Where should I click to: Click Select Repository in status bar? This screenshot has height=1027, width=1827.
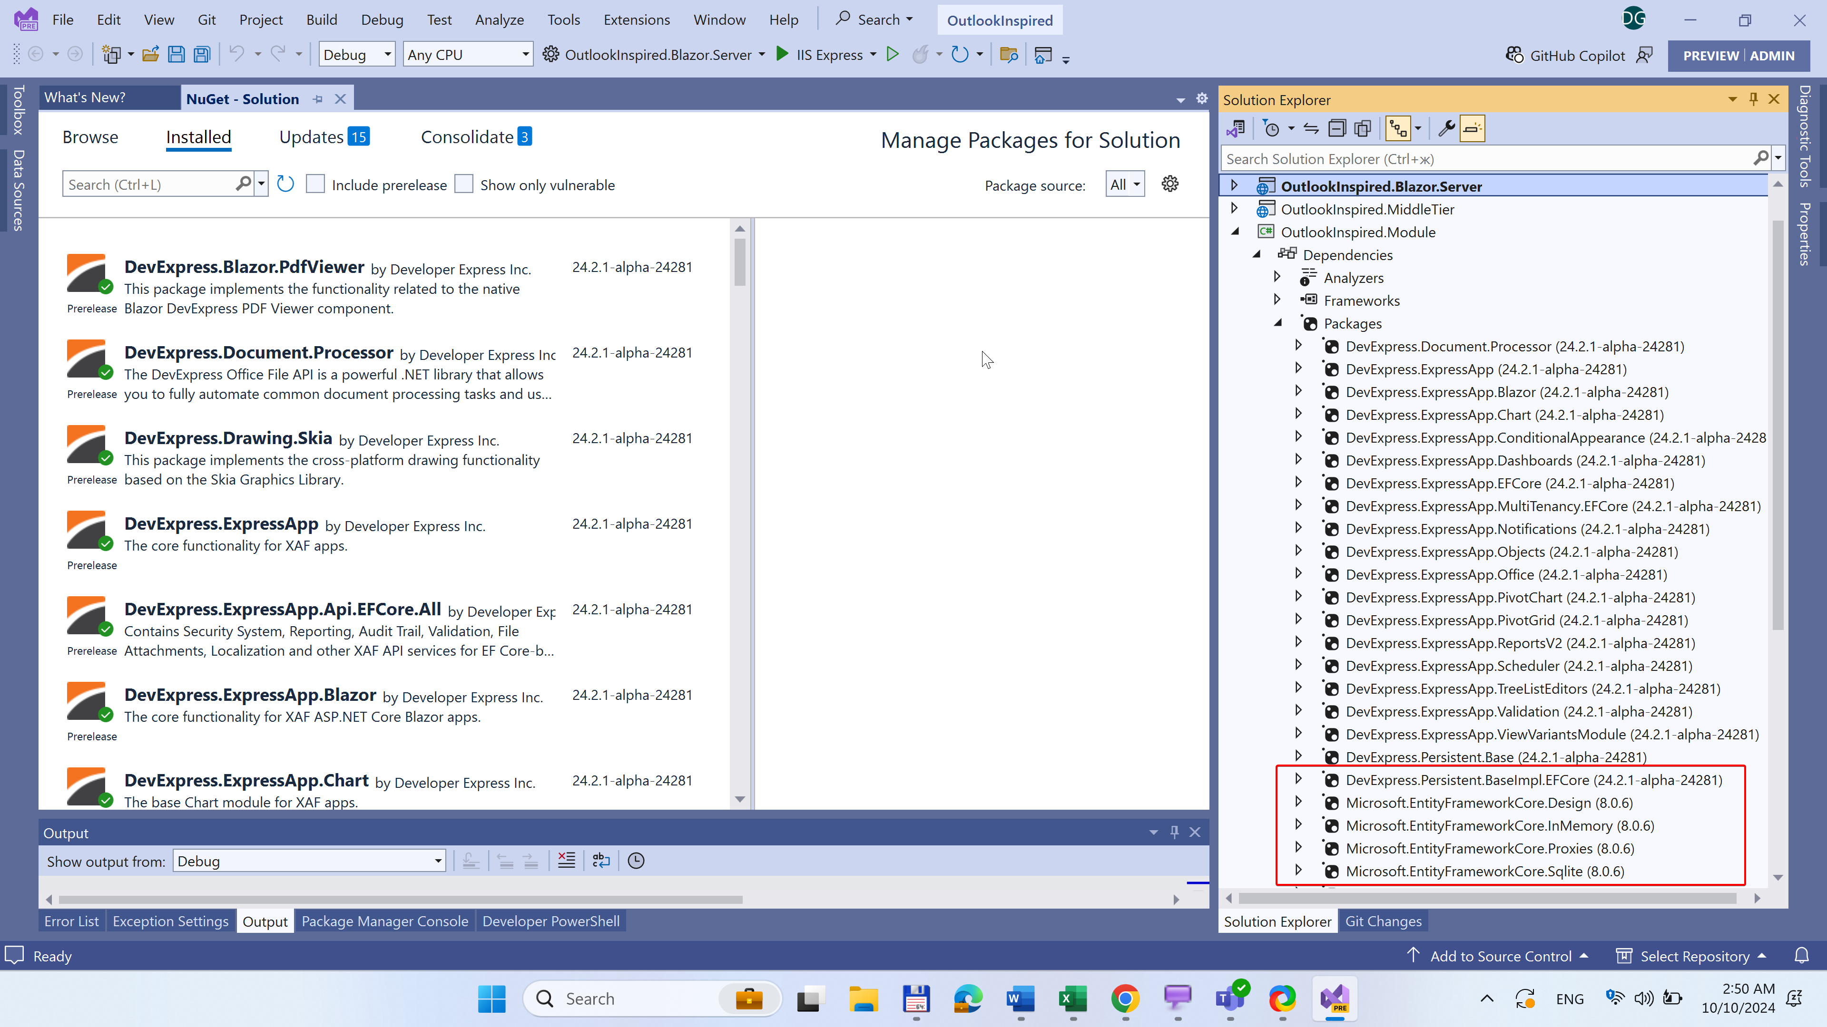(x=1691, y=955)
